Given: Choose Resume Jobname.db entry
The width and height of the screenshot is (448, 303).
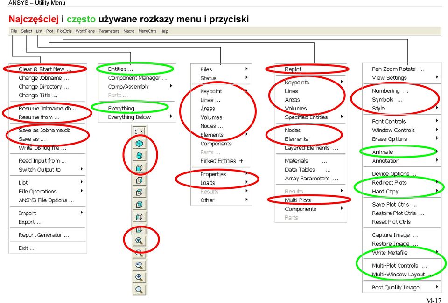Looking at the screenshot, I should (48, 109).
